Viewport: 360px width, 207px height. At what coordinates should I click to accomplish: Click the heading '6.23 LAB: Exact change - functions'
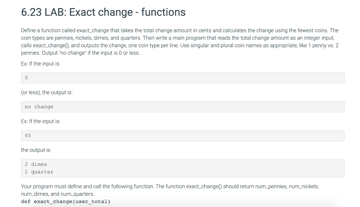[x=103, y=12]
